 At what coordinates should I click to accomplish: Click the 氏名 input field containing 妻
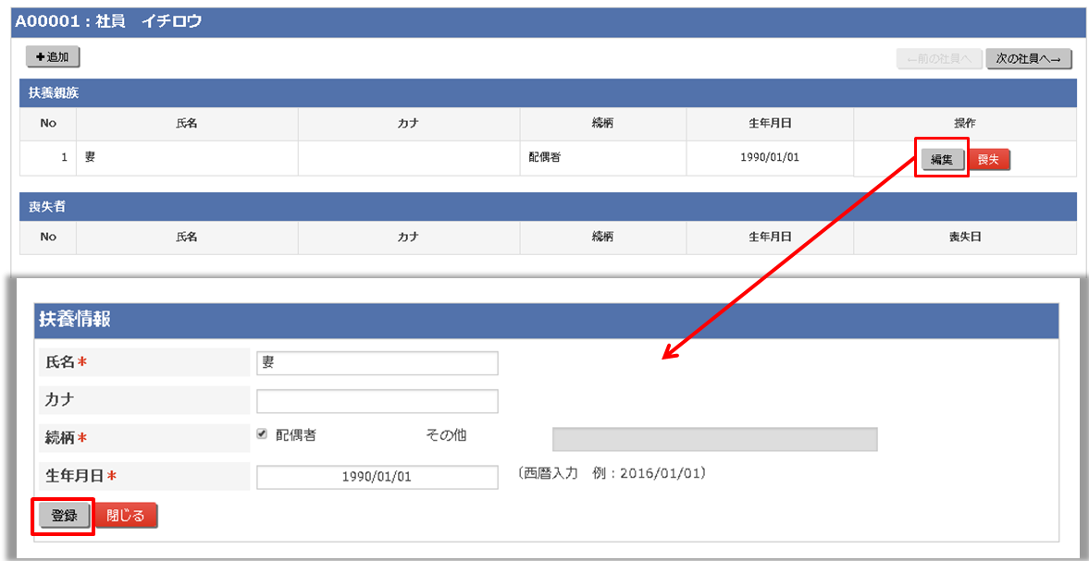point(377,363)
